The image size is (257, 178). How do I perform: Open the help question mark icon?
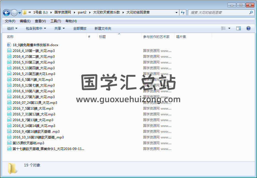(x=248, y=28)
